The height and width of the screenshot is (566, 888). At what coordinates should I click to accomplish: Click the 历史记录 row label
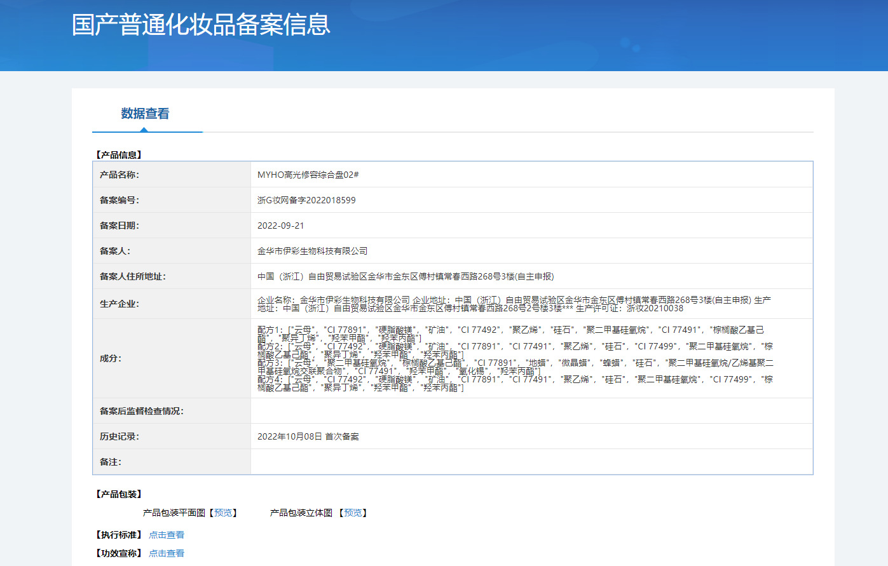point(120,436)
